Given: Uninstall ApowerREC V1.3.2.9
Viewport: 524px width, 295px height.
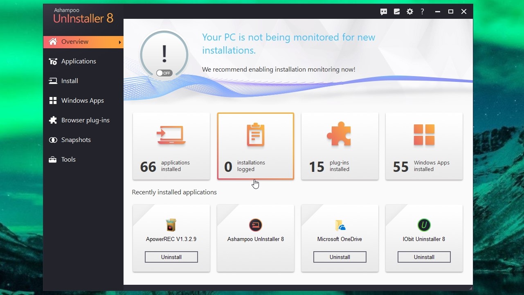Looking at the screenshot, I should [171, 257].
